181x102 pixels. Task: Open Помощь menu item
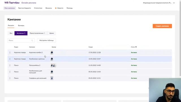[x=70, y=8]
